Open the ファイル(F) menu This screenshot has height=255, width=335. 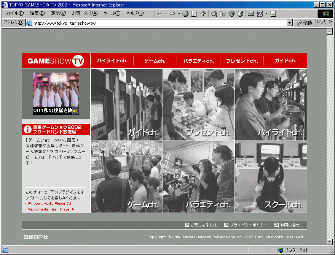pos(14,13)
